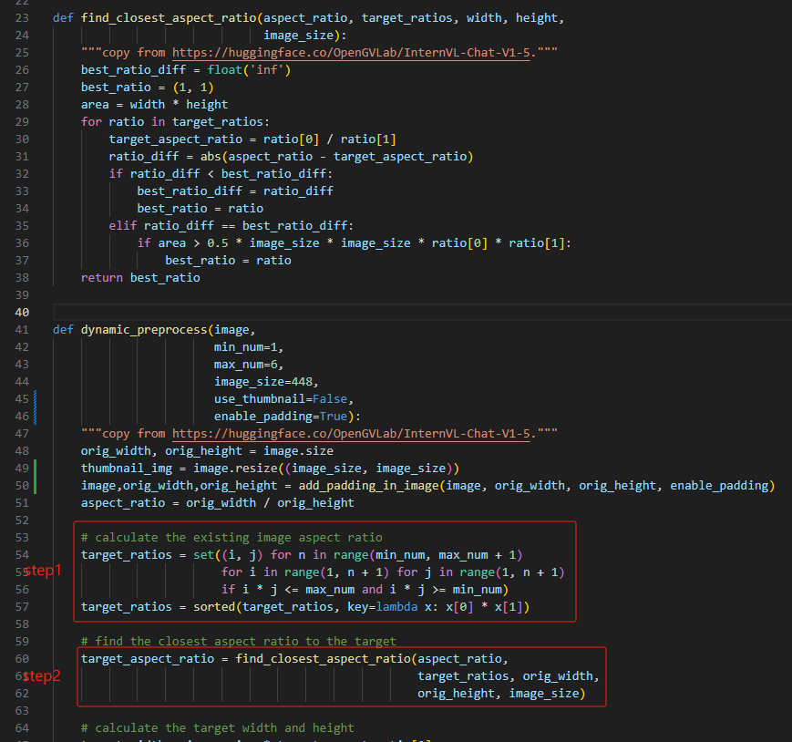Open the HuggingFace URL on line 25

click(352, 53)
